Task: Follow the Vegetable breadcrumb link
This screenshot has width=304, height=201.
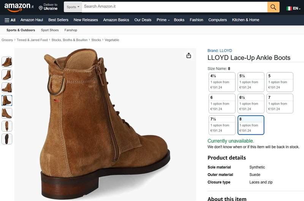Action: (112, 40)
